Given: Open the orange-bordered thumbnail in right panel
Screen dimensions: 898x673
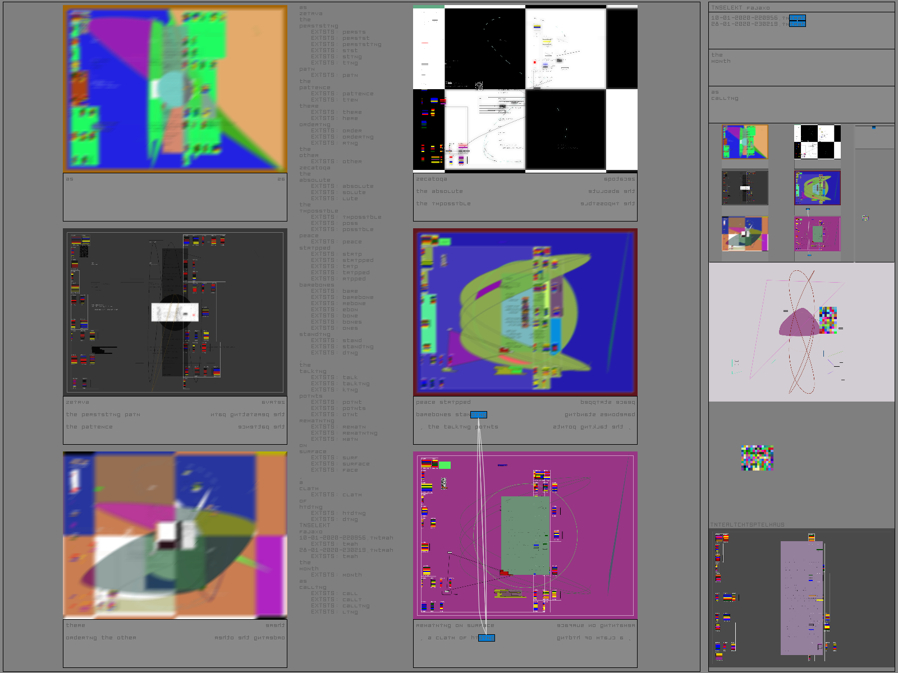Looking at the screenshot, I should click(745, 142).
